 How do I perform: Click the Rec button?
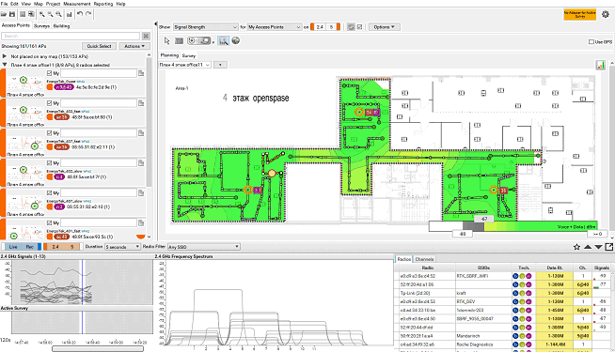[30, 247]
